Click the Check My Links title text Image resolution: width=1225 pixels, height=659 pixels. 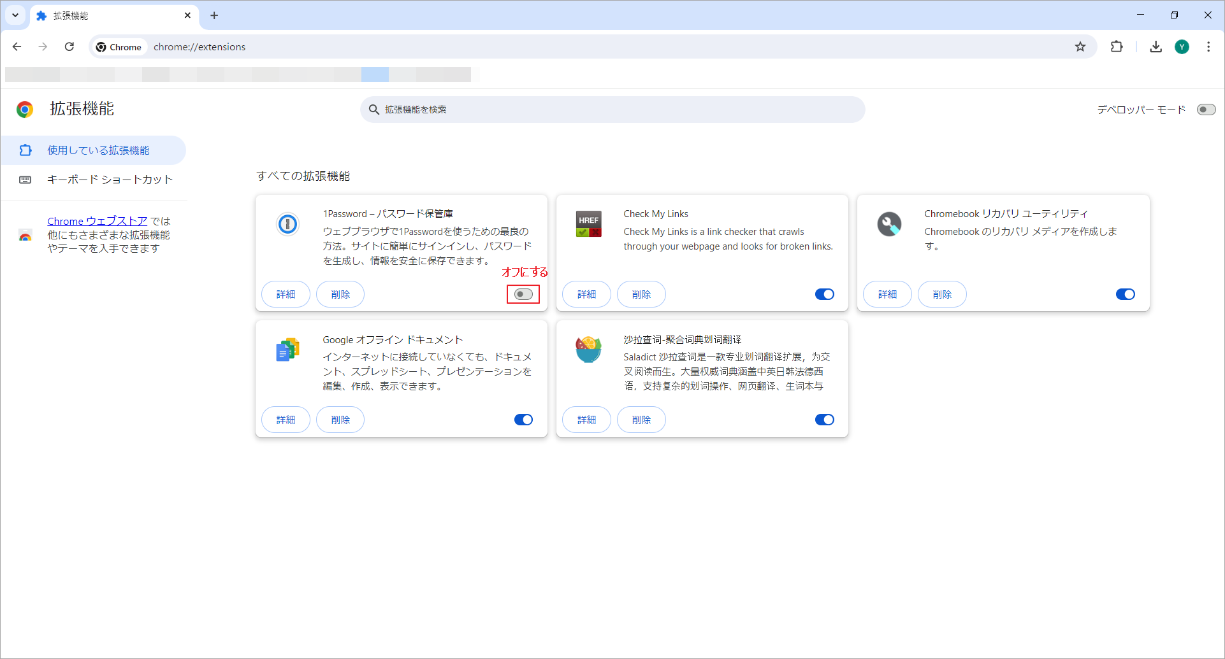pos(656,214)
